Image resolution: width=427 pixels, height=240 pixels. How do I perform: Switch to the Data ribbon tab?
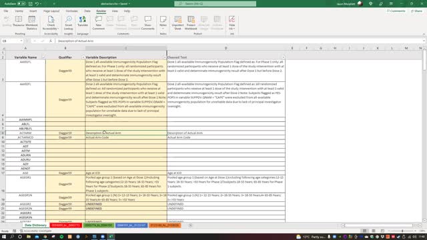click(87, 11)
